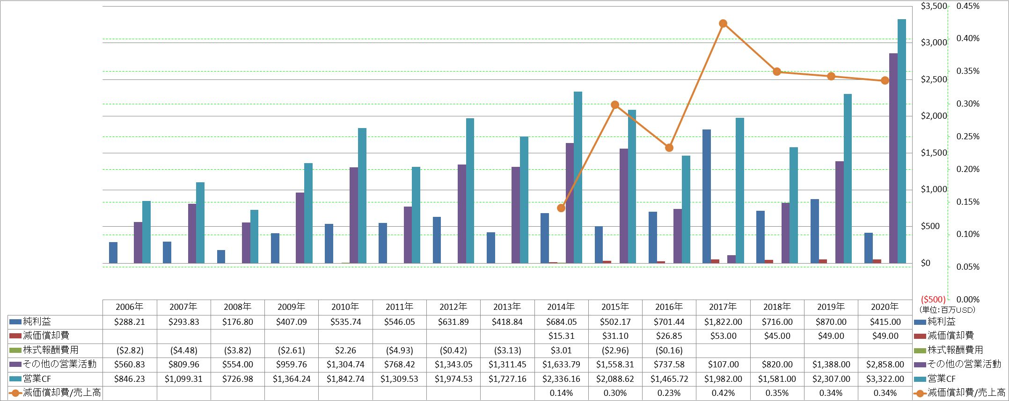This screenshot has width=1009, height=401.
Task: Click the 2015 orange line marker
Action: tap(615, 105)
